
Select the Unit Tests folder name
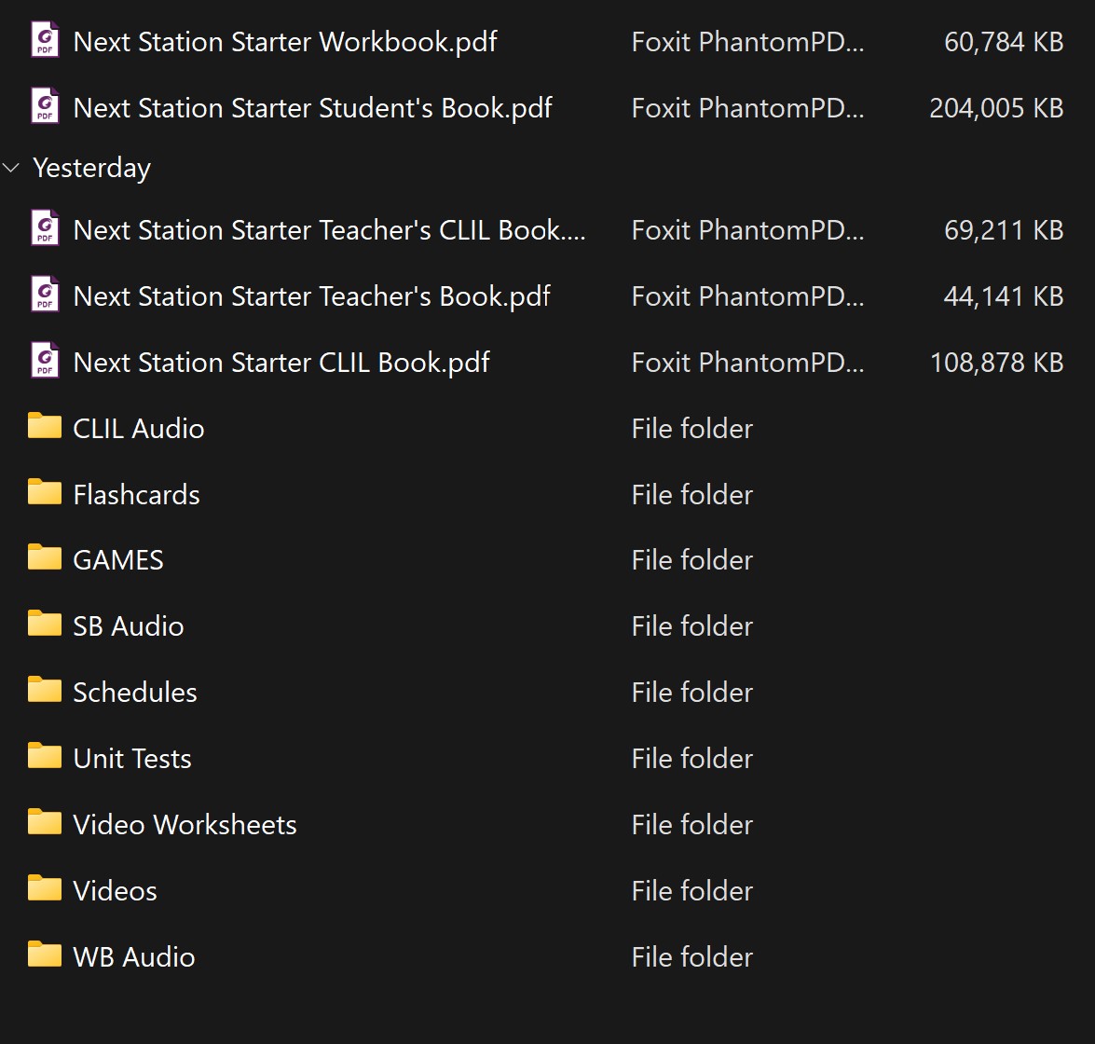(132, 759)
